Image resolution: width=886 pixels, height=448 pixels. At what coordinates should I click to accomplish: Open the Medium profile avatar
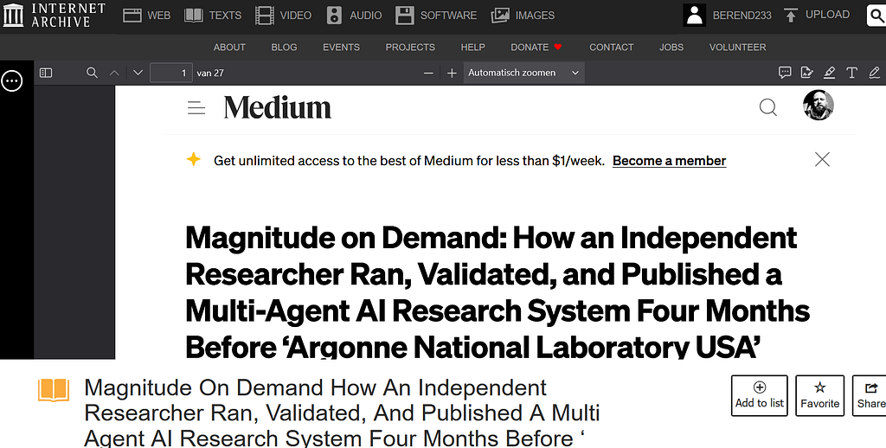(819, 105)
